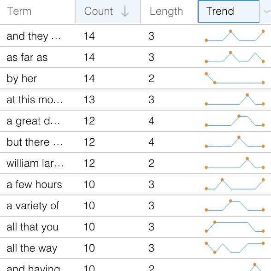
Task: Click the Count column sort arrow
Action: [x=125, y=12]
